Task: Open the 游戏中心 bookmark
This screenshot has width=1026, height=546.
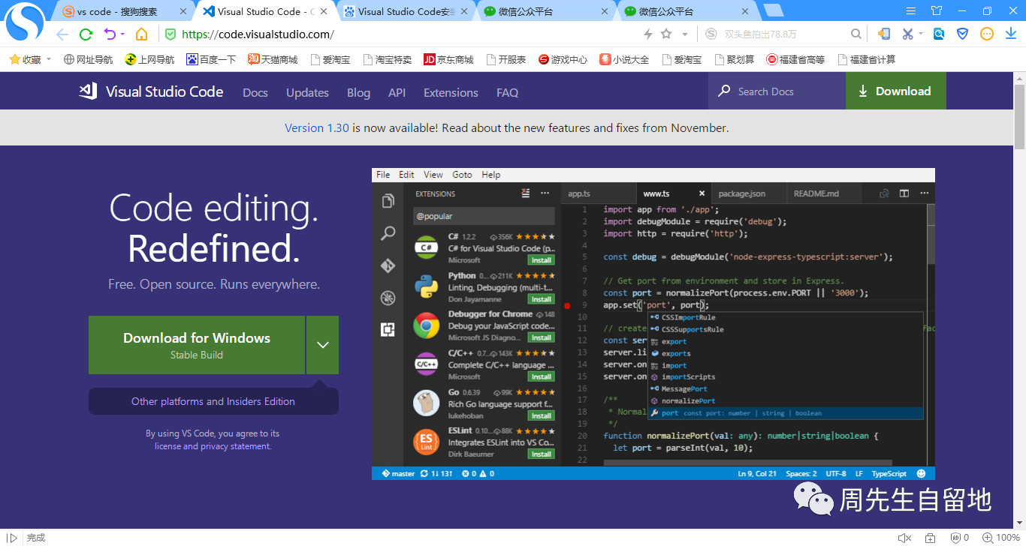Action: tap(563, 59)
